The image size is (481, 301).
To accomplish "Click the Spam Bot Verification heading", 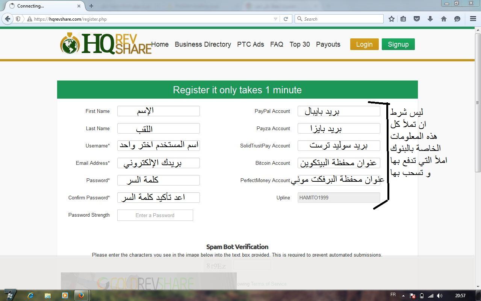I will coord(237,247).
